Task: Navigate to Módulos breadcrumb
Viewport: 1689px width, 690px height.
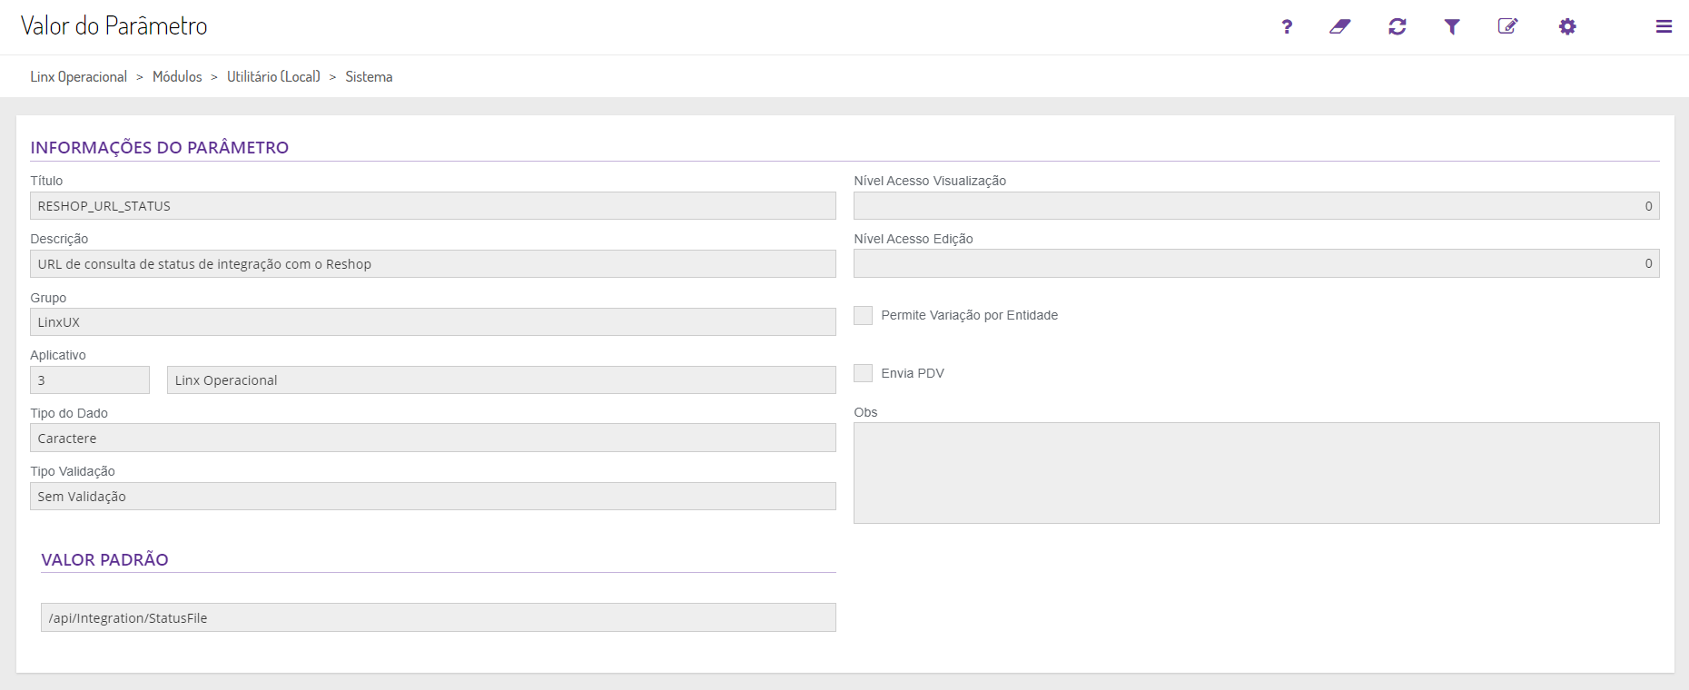Action: click(x=177, y=77)
